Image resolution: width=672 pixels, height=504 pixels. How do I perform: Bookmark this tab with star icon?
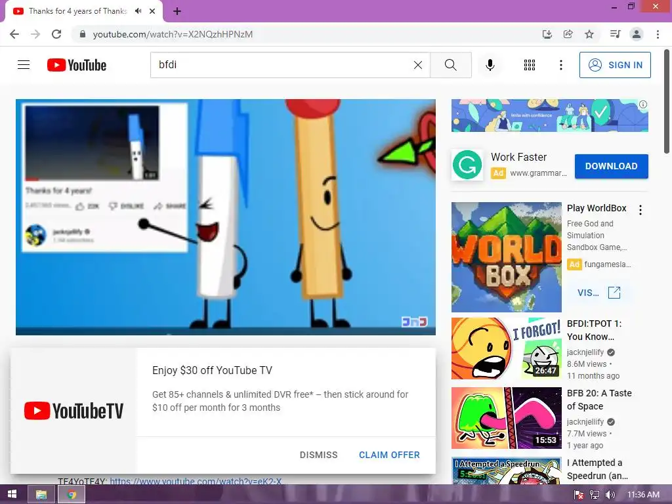pyautogui.click(x=589, y=34)
